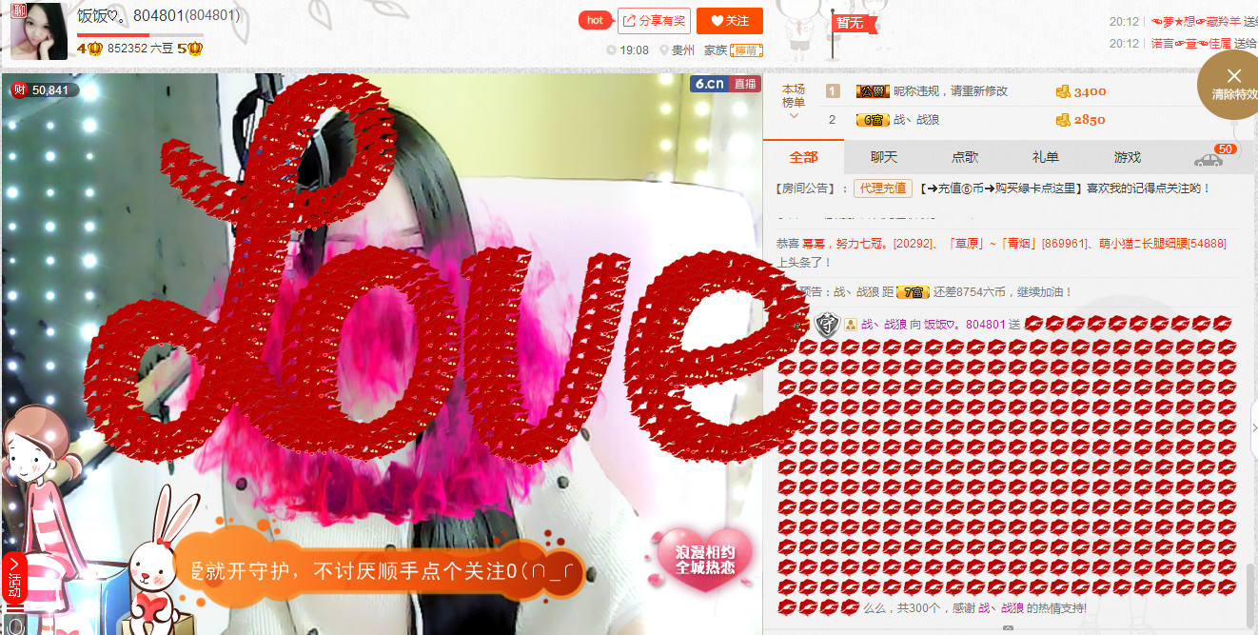Click the chat vertical scrollbar thumb
Image resolution: width=1258 pixels, height=635 pixels.
coord(1250,594)
